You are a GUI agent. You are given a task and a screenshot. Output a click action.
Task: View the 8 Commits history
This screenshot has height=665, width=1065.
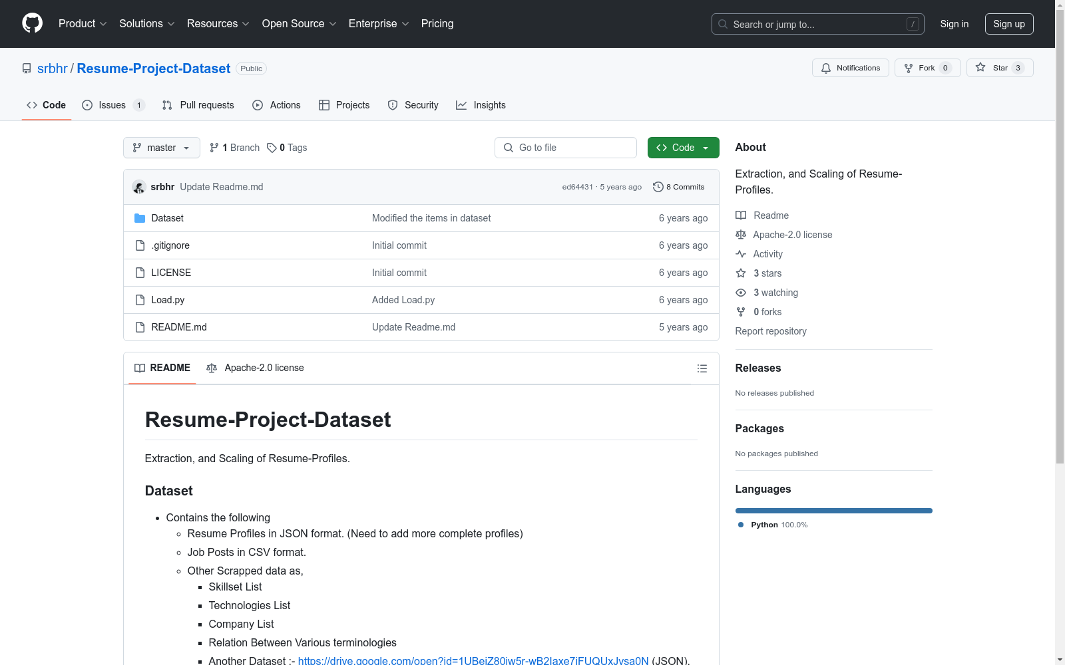679,187
